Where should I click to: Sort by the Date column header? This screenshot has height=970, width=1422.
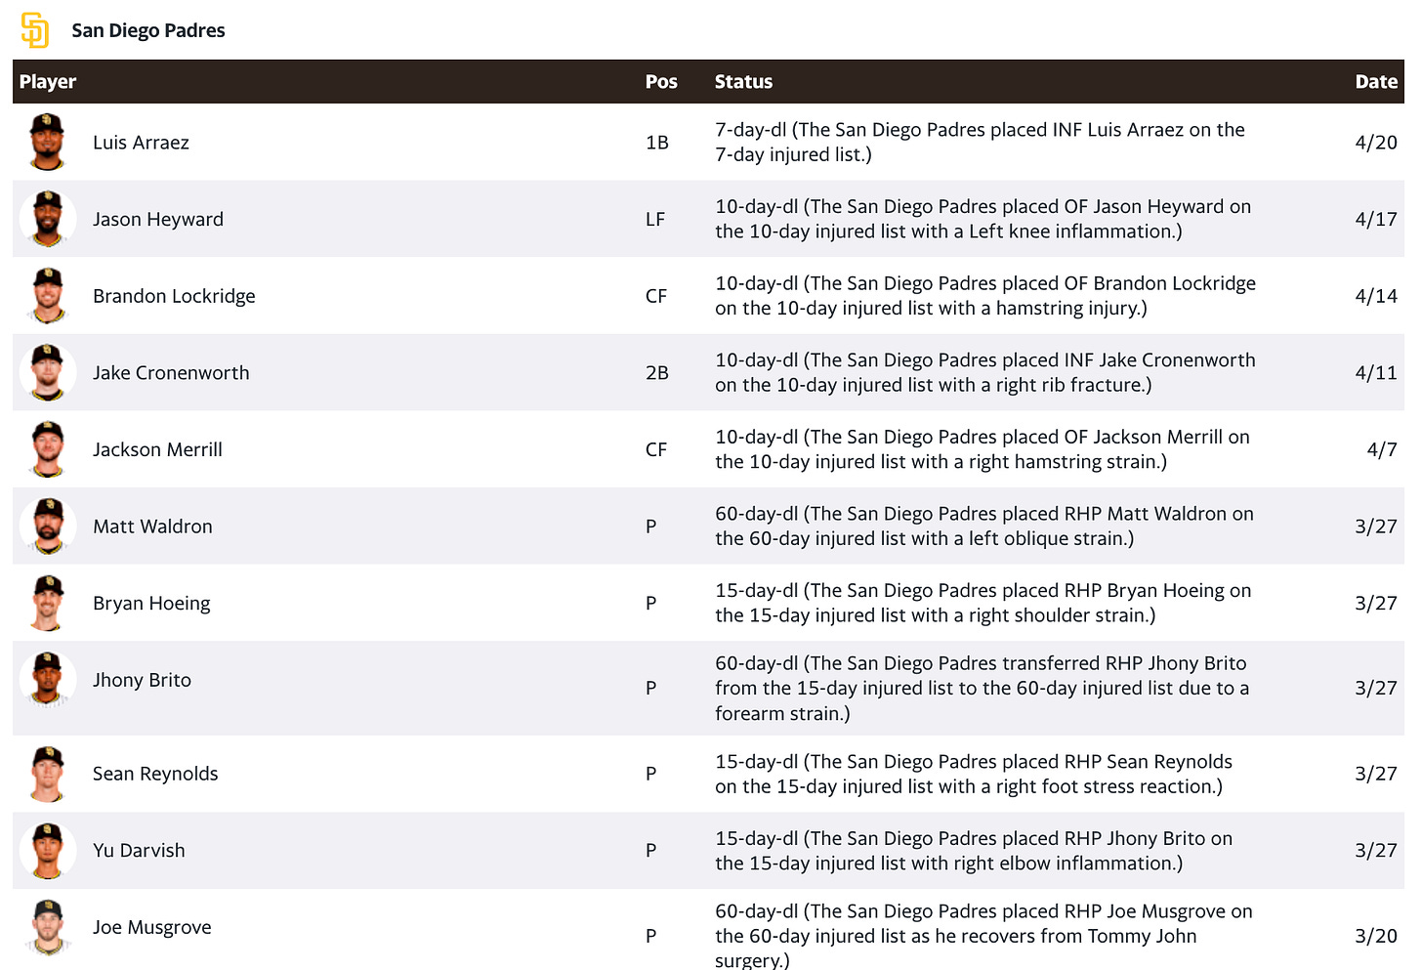click(1376, 82)
